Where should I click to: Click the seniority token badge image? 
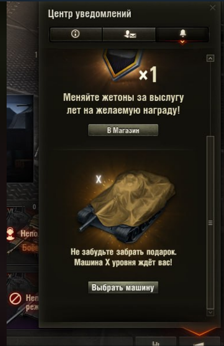[122, 64]
